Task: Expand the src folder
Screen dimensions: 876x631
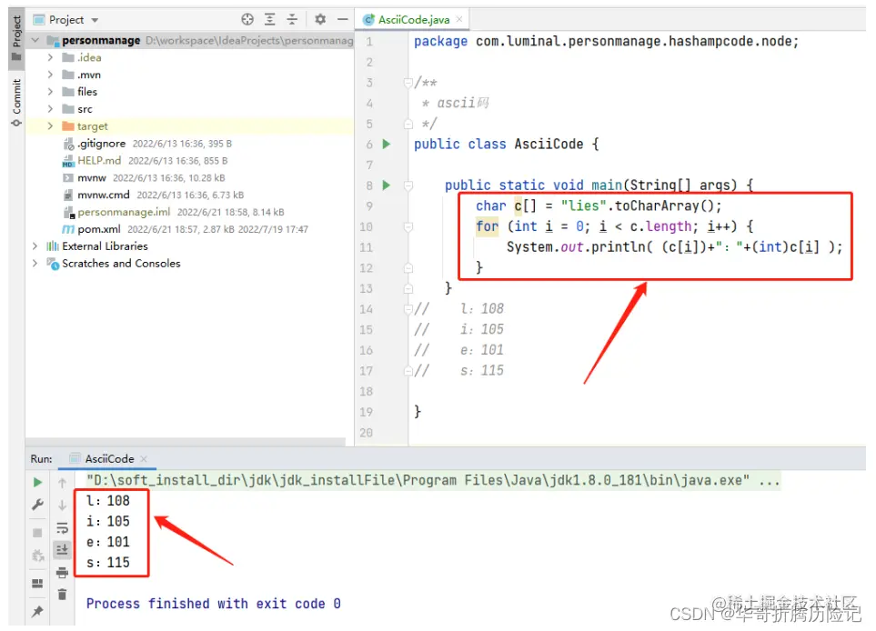Action: click(x=50, y=109)
